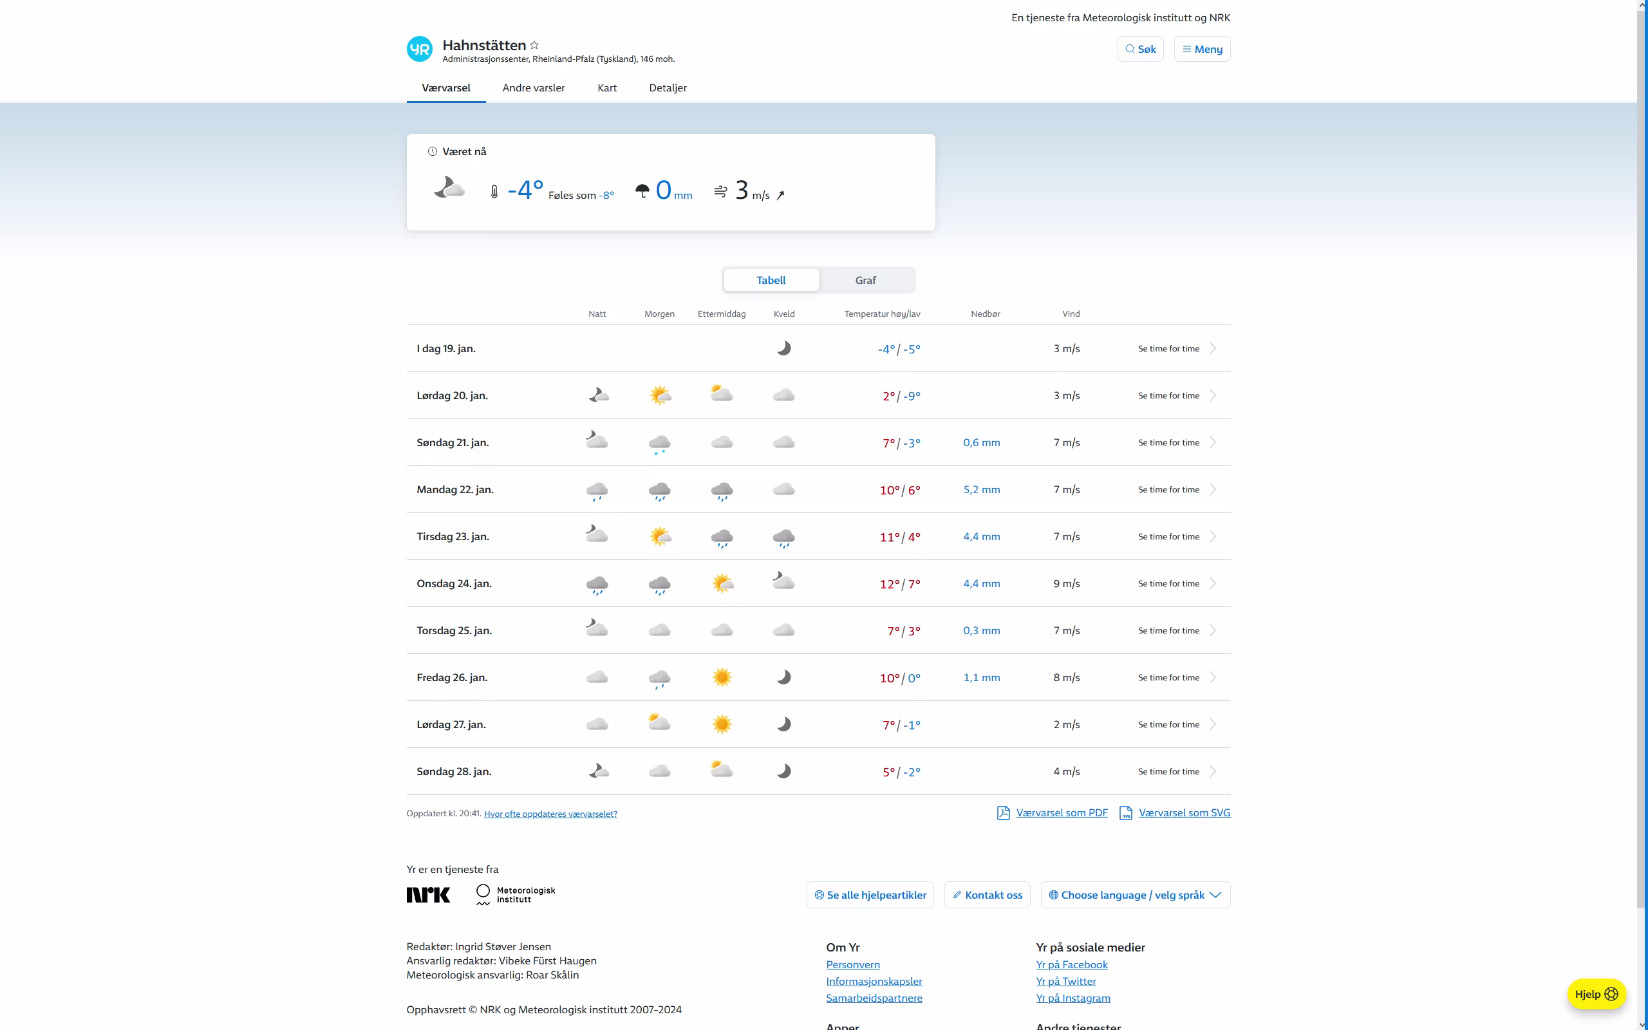This screenshot has height=1030, width=1648.
Task: Switch to the Kart tab
Action: [607, 88]
